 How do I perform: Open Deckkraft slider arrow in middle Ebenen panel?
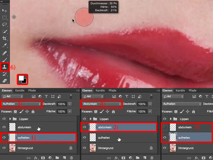click(150, 104)
